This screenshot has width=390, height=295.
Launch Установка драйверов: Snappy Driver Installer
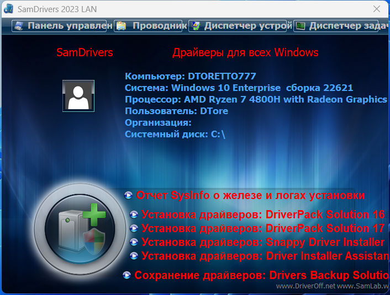click(x=263, y=243)
